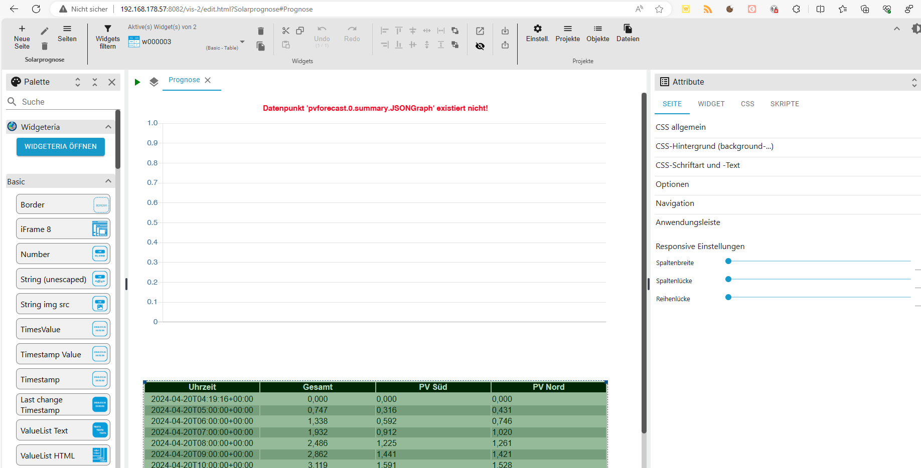Cut widget with the scissors icon
The width and height of the screenshot is (921, 468).
(x=286, y=31)
